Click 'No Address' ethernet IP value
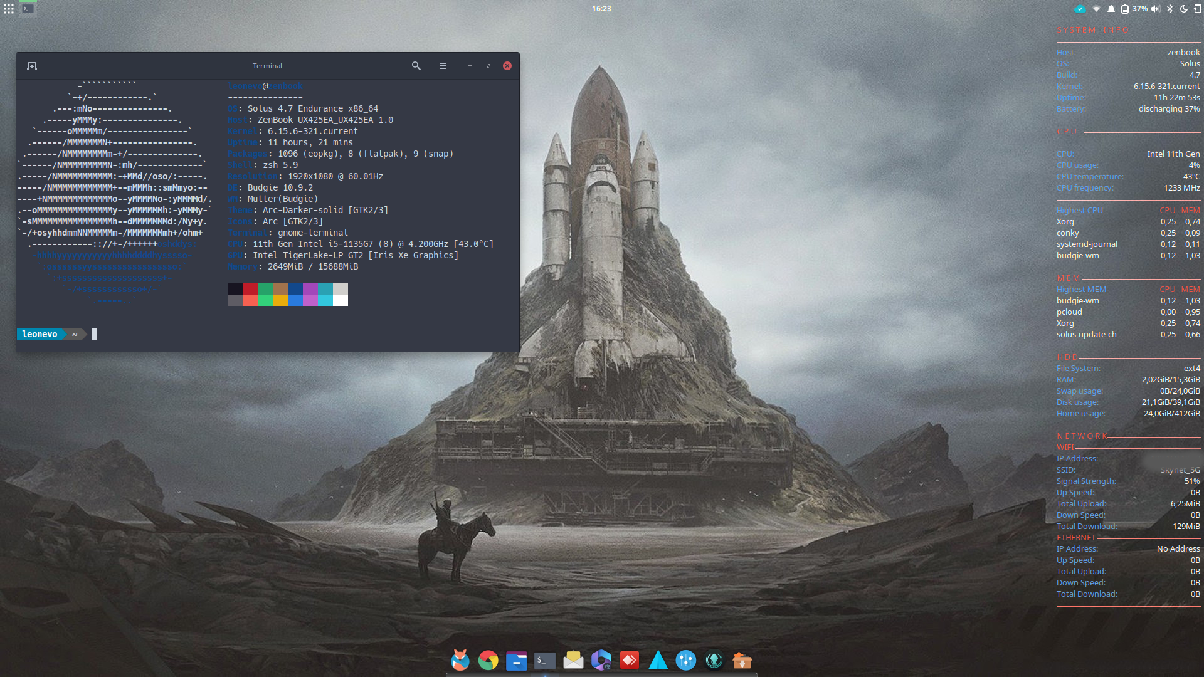This screenshot has height=677, width=1204. [x=1178, y=549]
